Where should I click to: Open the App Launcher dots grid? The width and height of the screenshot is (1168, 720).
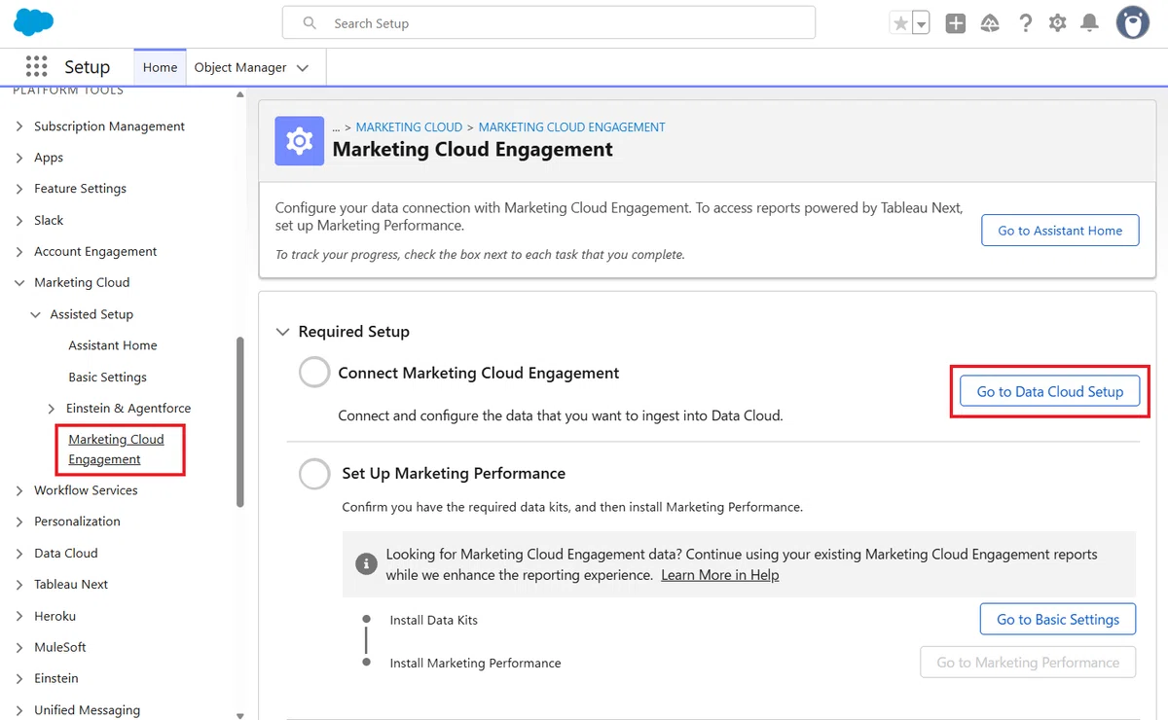click(36, 66)
